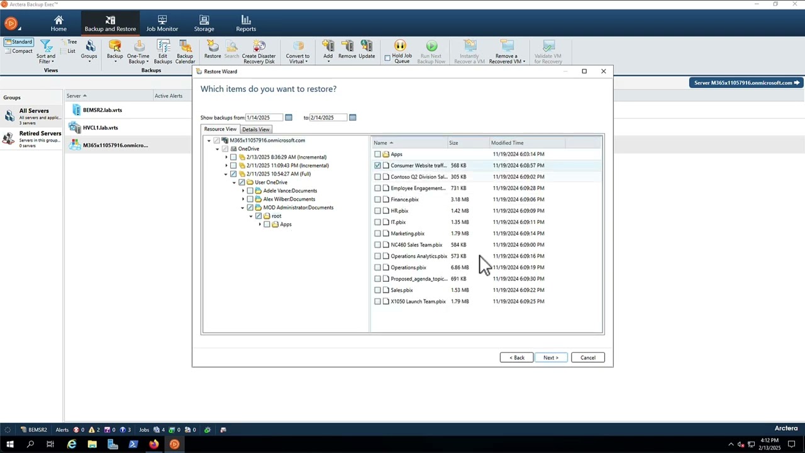
Task: Open the Reports tab
Action: [246, 24]
